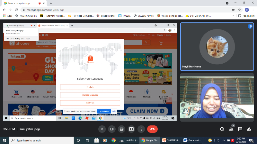Click the Windows taskbar search box
The height and width of the screenshot is (144, 257).
41,140
